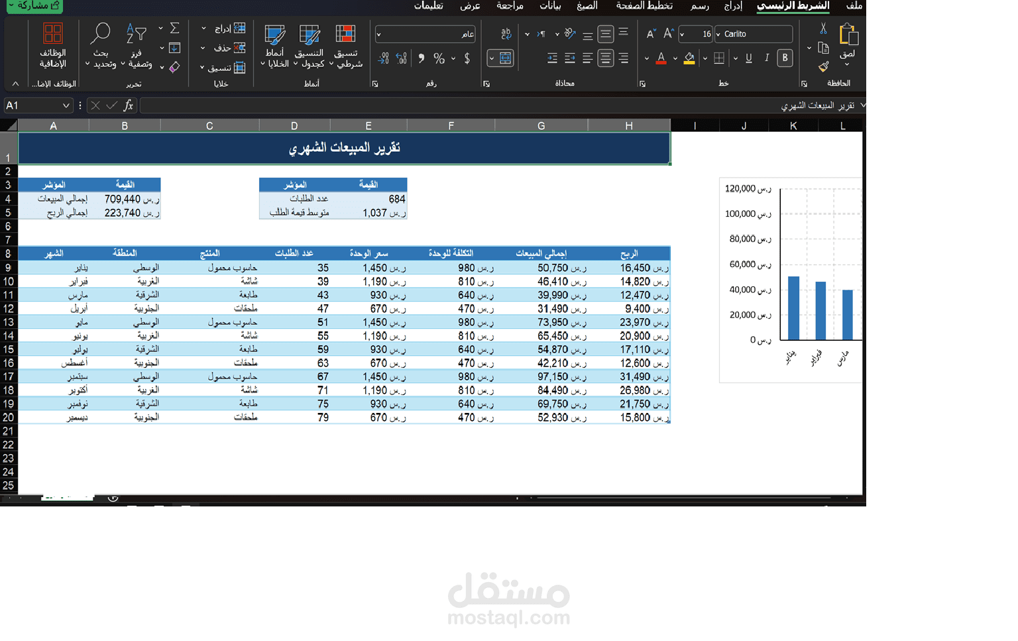Apply accounting dollar number format
The image size is (1018, 641).
click(467, 58)
